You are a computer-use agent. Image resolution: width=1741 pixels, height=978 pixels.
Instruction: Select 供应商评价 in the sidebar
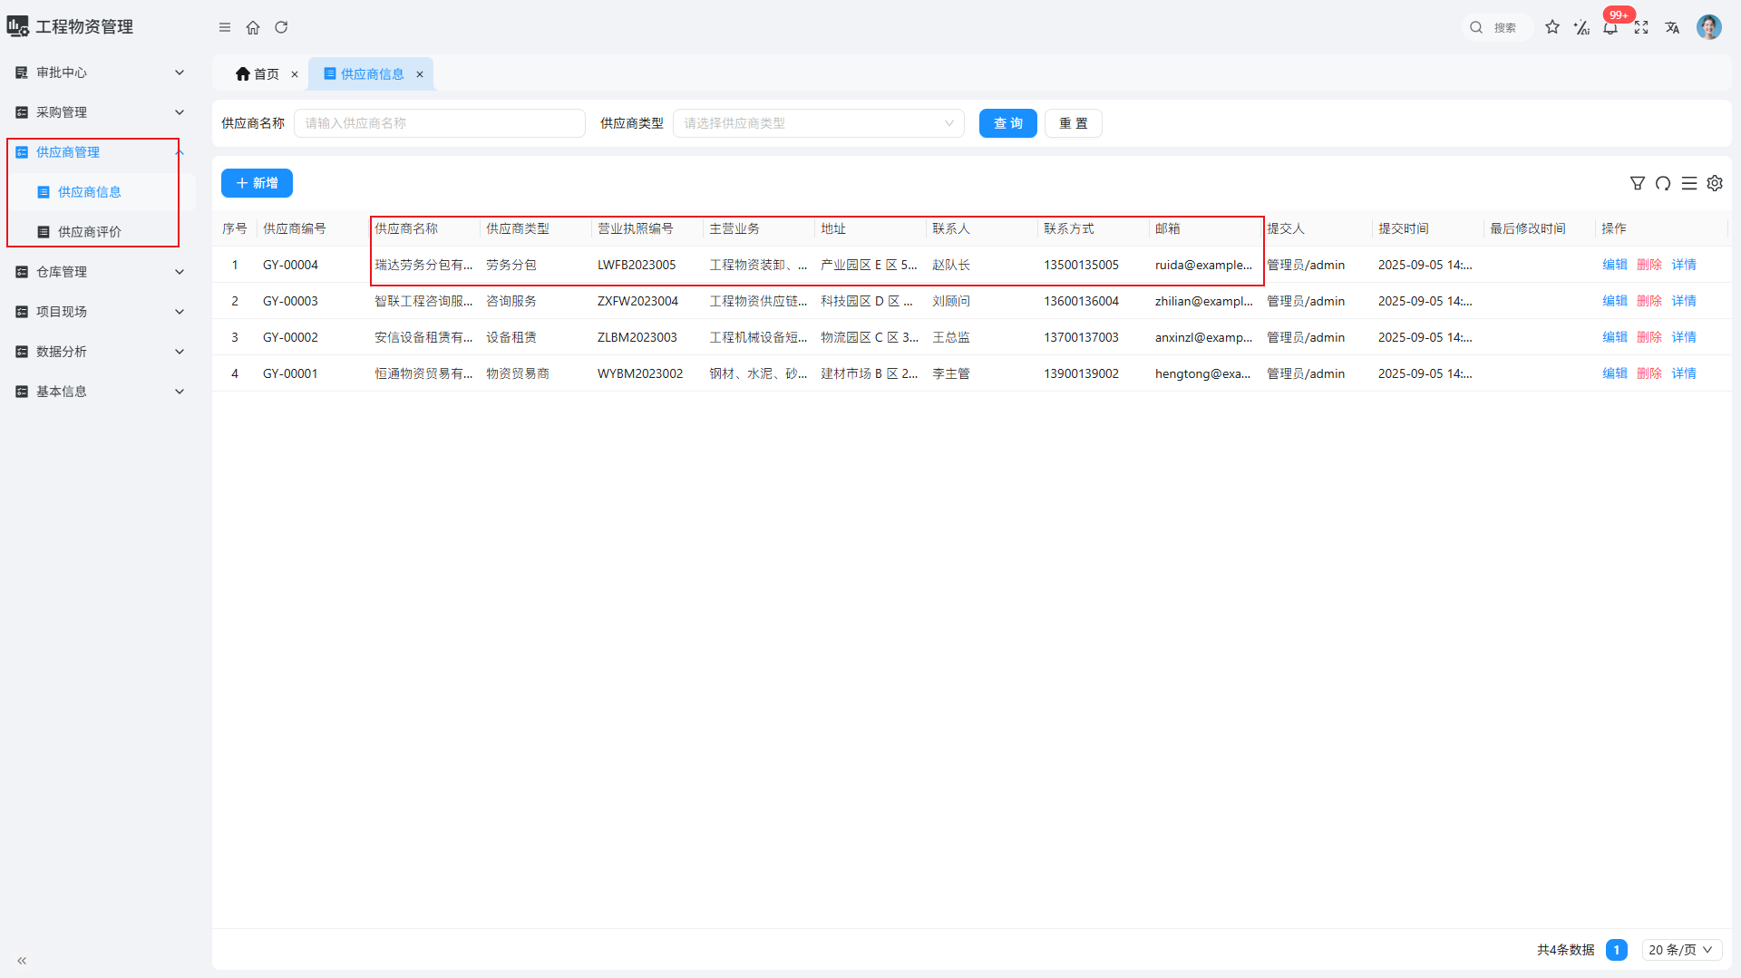coord(89,232)
